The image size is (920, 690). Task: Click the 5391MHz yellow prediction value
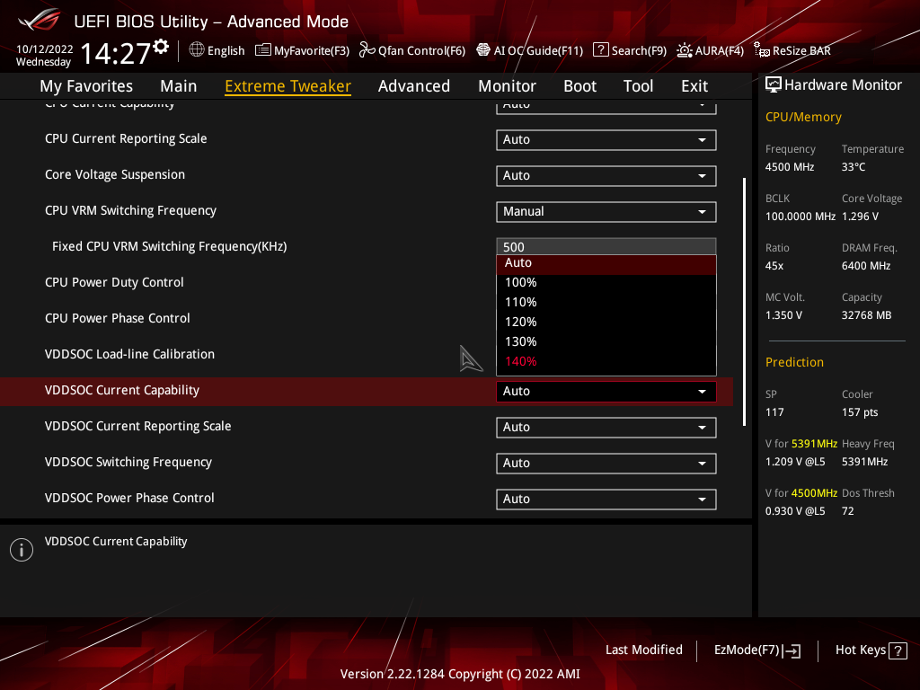point(814,444)
